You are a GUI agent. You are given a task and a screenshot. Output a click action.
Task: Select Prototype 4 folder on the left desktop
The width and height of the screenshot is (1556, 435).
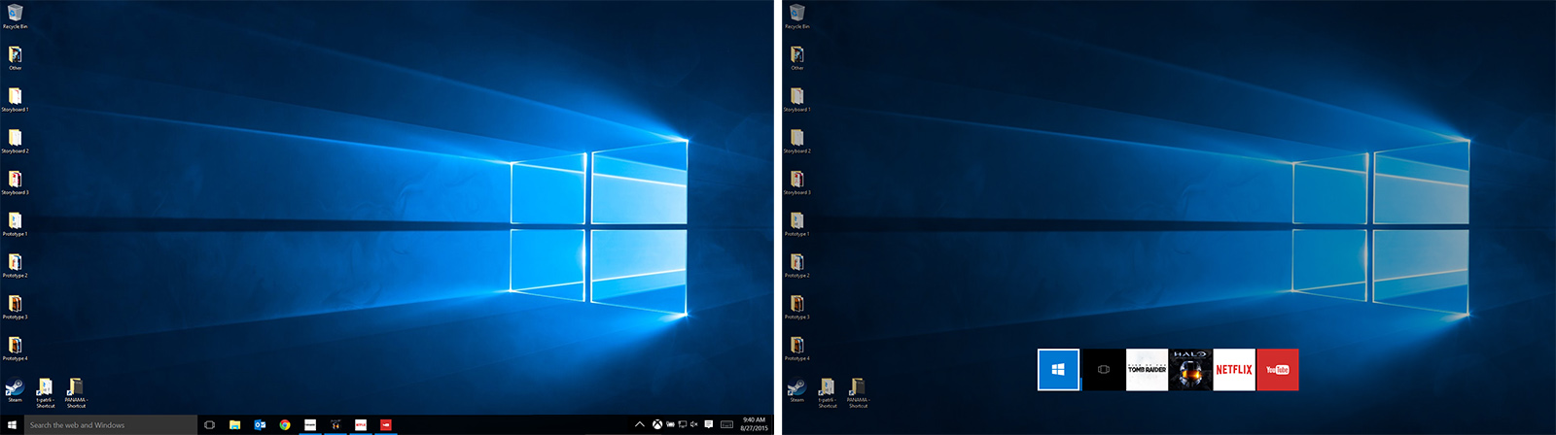click(15, 351)
